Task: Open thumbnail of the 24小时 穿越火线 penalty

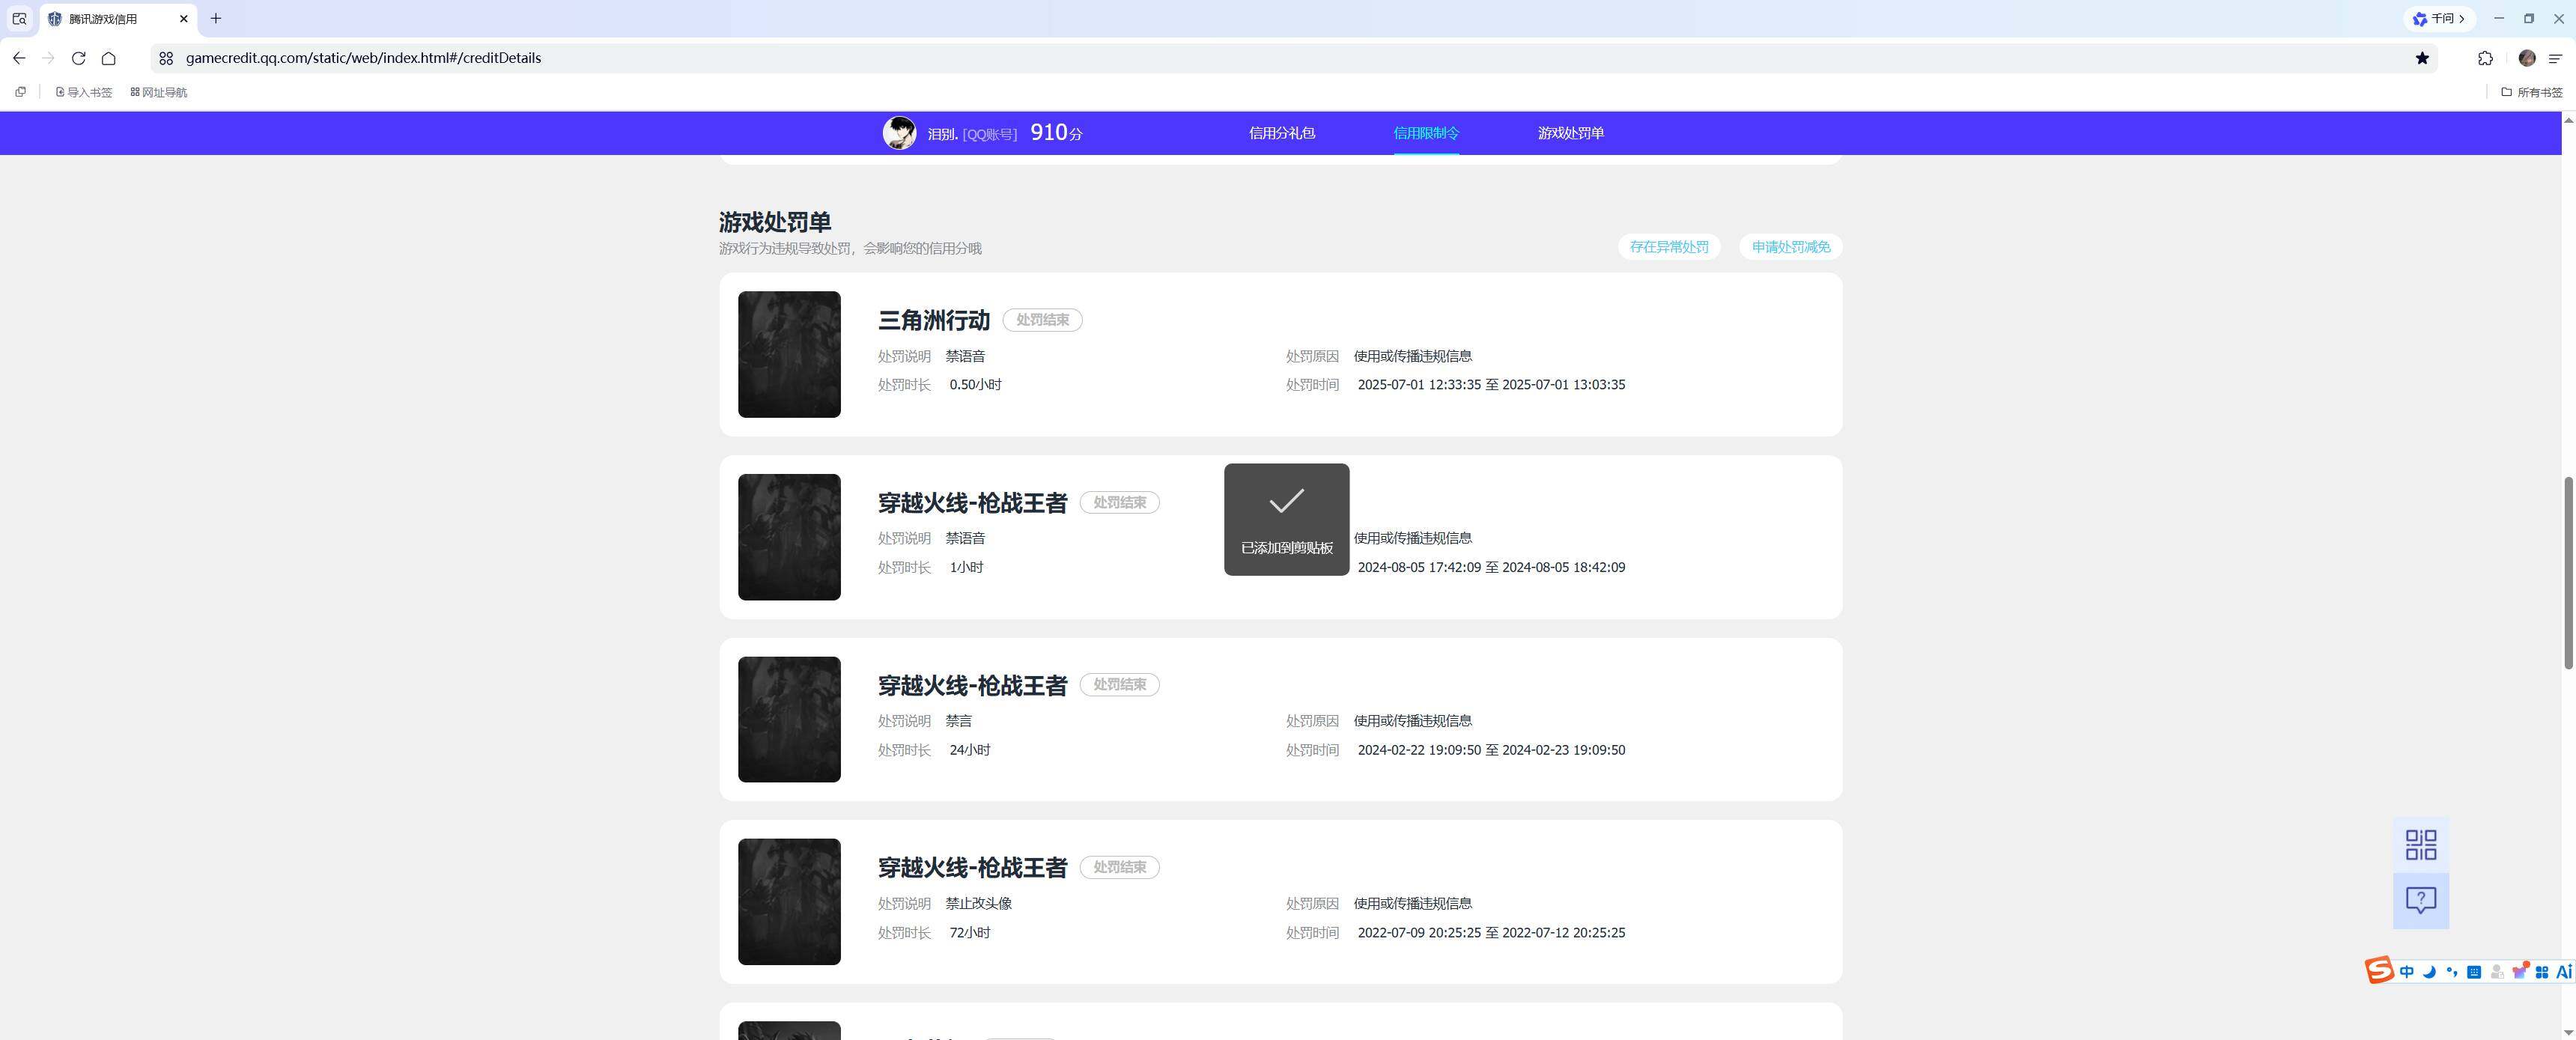Action: pyautogui.click(x=789, y=719)
